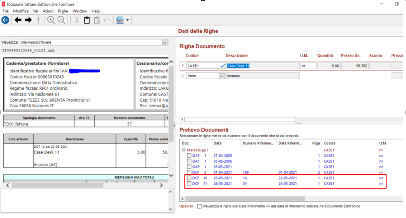Click the Numero documento value 57
The width and height of the screenshot is (406, 218).
coord(129,124)
